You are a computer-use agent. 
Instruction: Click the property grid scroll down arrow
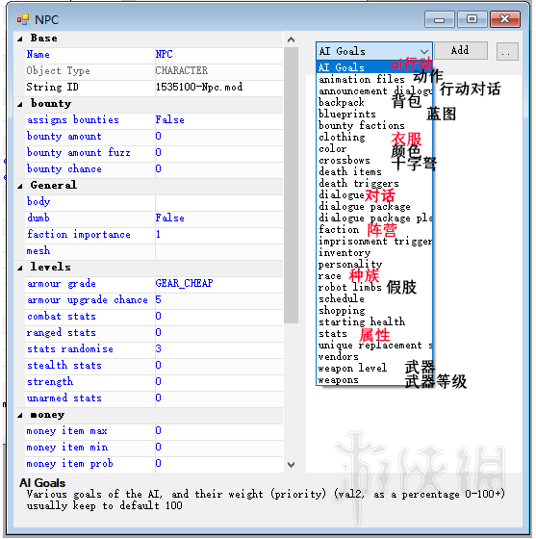[291, 465]
